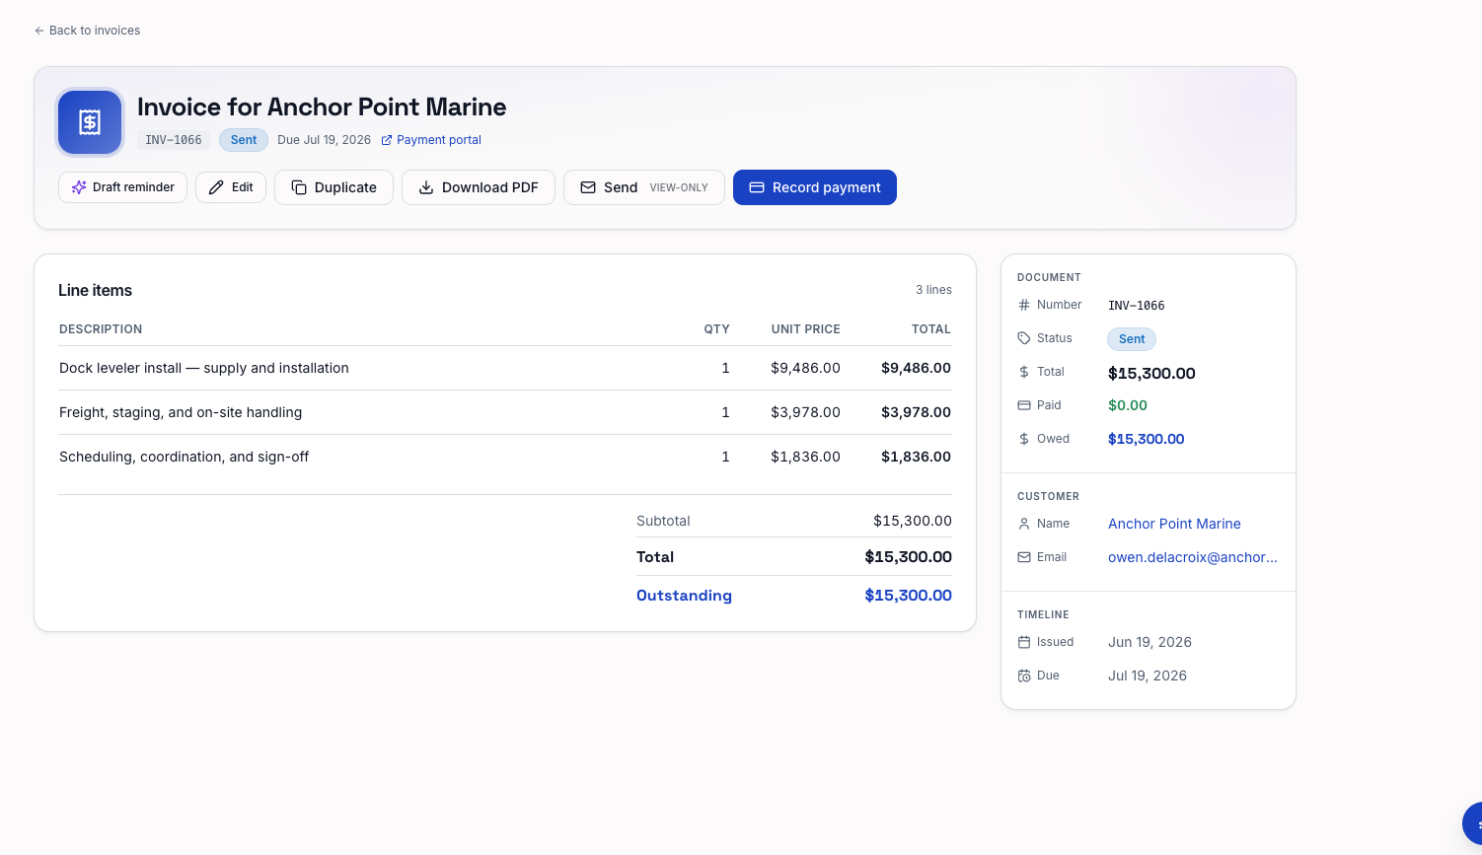Click the DESCRIPTION column header
Screen dimensions: 1482x855
[x=101, y=329]
